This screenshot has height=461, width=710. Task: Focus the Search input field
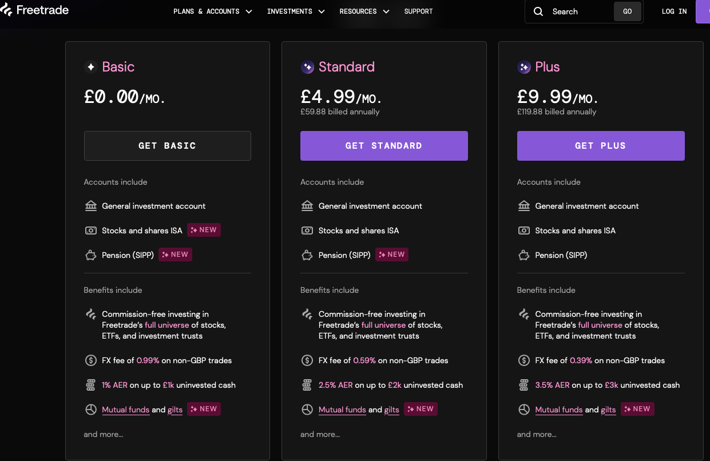579,11
